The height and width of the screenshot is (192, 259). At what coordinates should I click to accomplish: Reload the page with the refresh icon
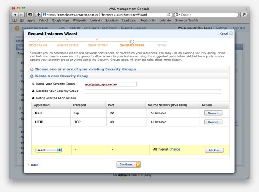(169, 14)
